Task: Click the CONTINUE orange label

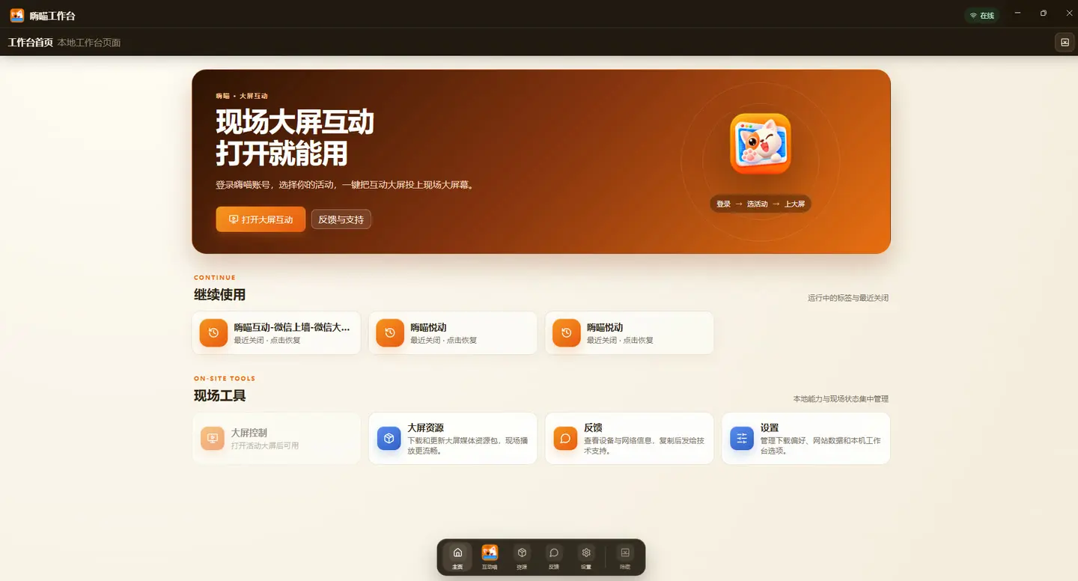Action: coord(215,278)
